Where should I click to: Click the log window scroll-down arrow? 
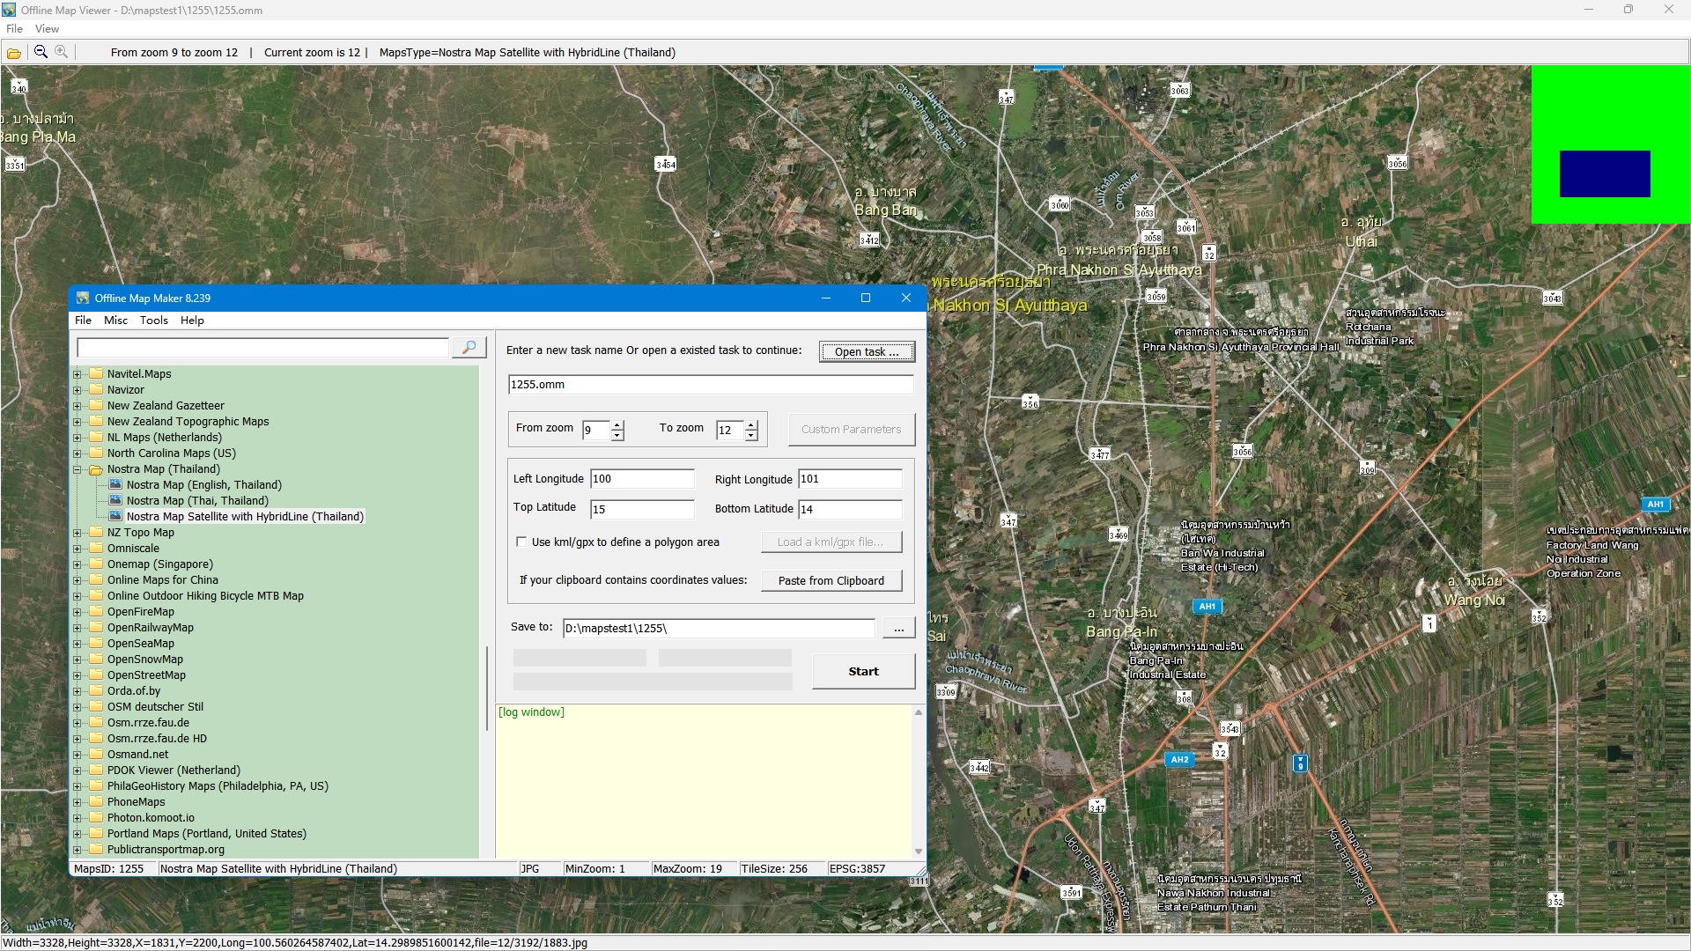pyautogui.click(x=919, y=851)
